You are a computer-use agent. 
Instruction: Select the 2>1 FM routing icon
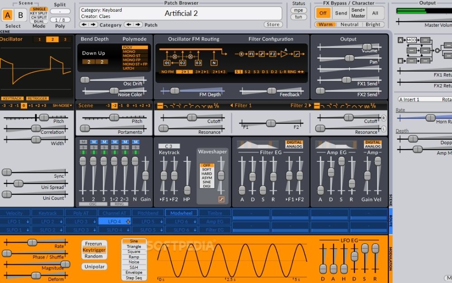184,71
